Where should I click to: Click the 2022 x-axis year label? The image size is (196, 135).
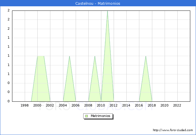177,105
